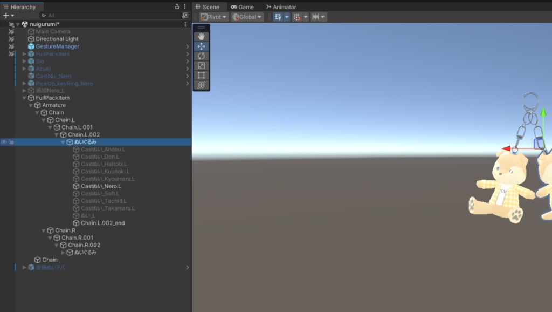Select the Move tool in Scene overlay
Image resolution: width=552 pixels, height=312 pixels.
[x=202, y=46]
